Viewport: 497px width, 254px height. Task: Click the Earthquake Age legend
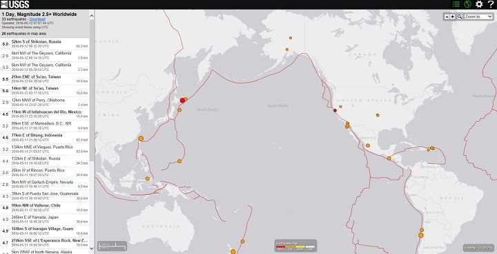click(295, 246)
